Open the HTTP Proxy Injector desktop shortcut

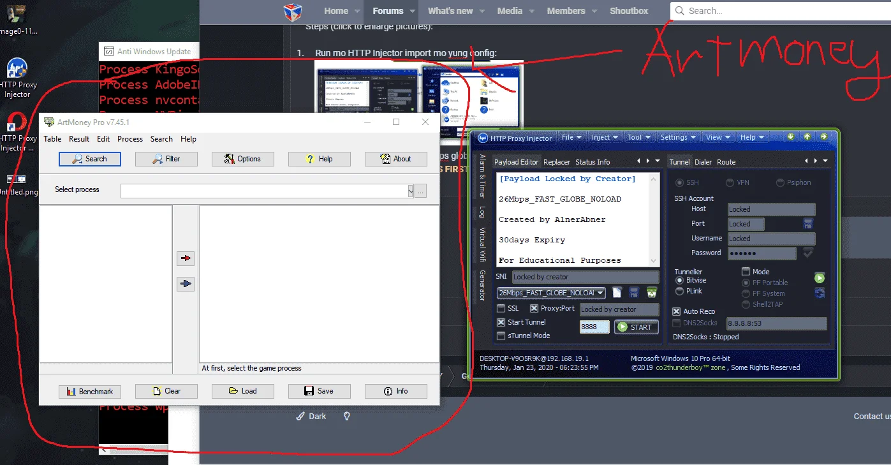[x=17, y=78]
